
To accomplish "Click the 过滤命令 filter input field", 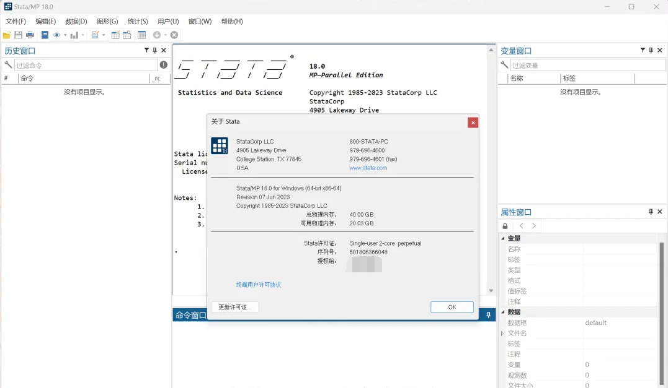I will 86,65.
